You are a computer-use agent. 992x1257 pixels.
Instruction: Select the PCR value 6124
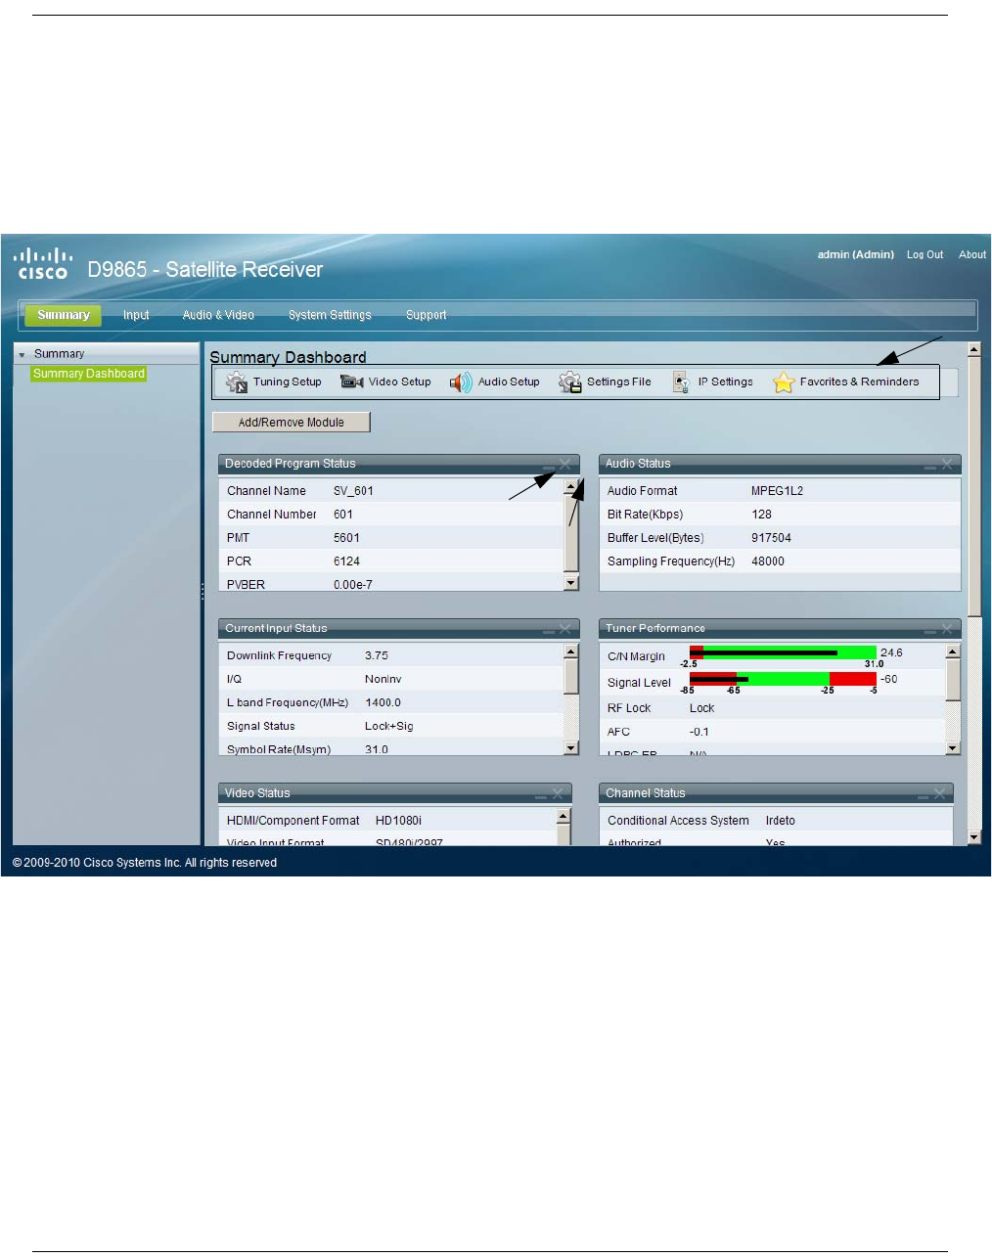pos(346,561)
